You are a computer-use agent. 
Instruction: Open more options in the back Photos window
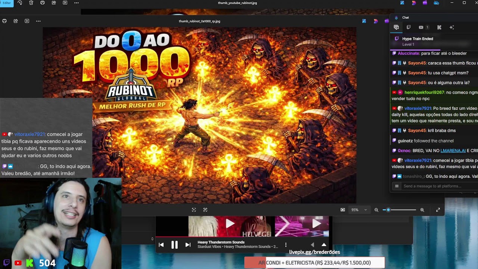(x=76, y=3)
